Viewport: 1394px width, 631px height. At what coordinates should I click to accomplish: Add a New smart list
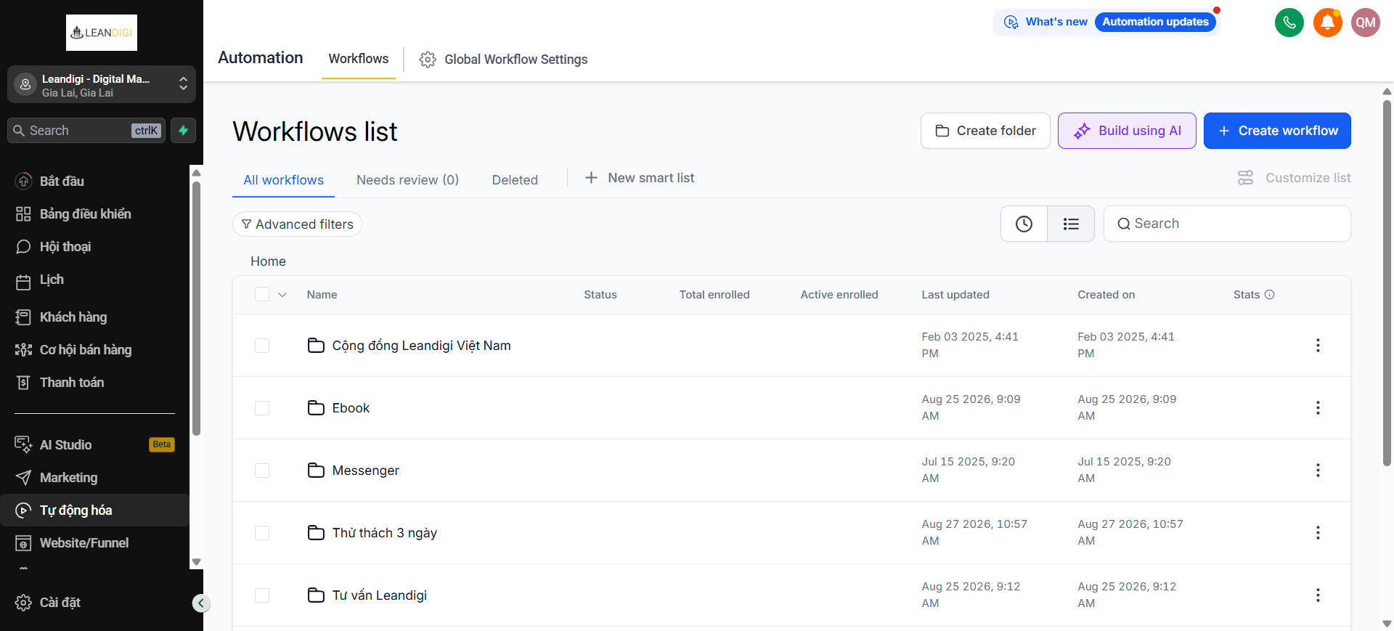pos(640,178)
